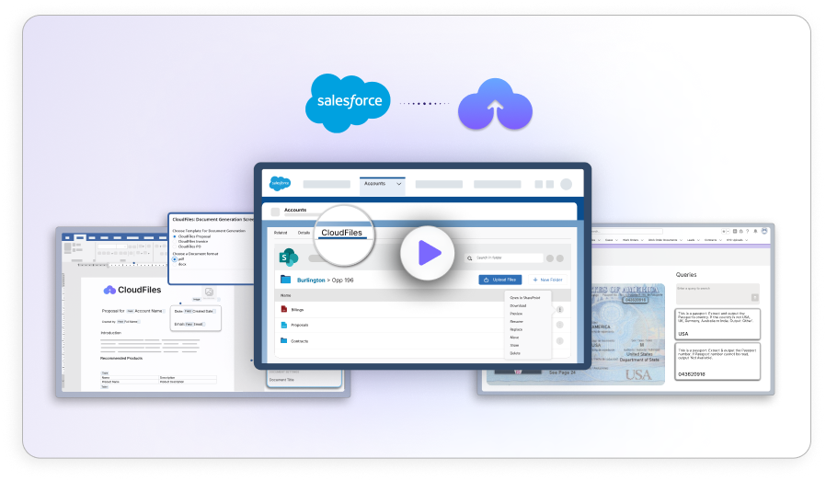Expand the Work Orders nav dropdown in right window

[643, 240]
